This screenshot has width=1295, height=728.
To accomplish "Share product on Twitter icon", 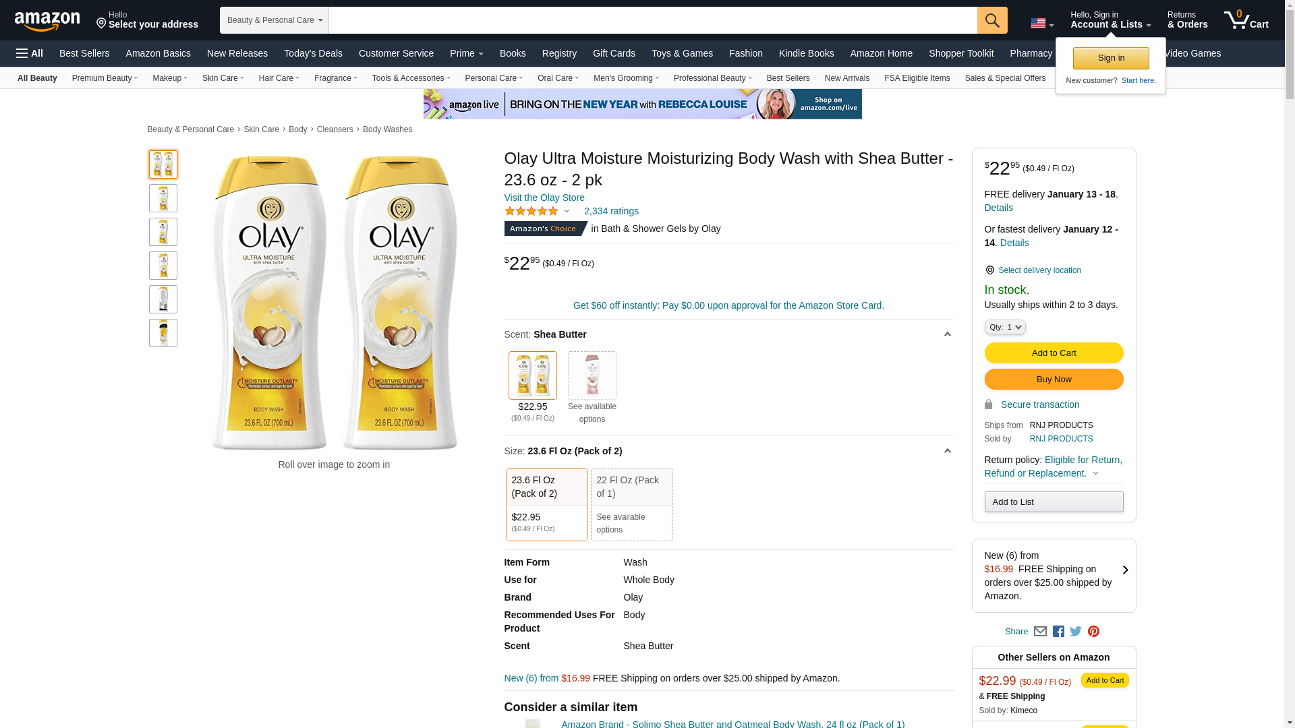I will tap(1076, 632).
